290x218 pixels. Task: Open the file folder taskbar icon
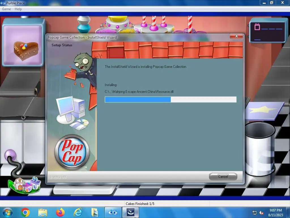coord(95,212)
